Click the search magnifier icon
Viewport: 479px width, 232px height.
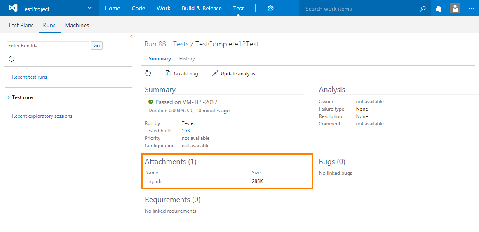pos(423,9)
